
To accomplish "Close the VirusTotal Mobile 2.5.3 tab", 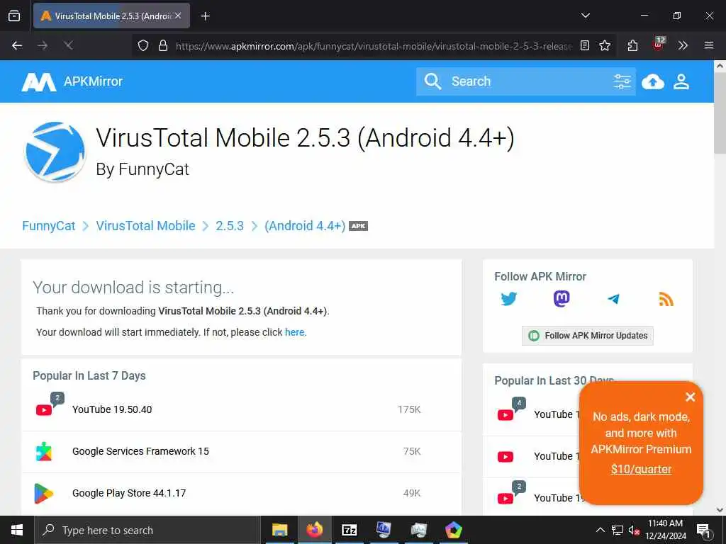I will 178,16.
